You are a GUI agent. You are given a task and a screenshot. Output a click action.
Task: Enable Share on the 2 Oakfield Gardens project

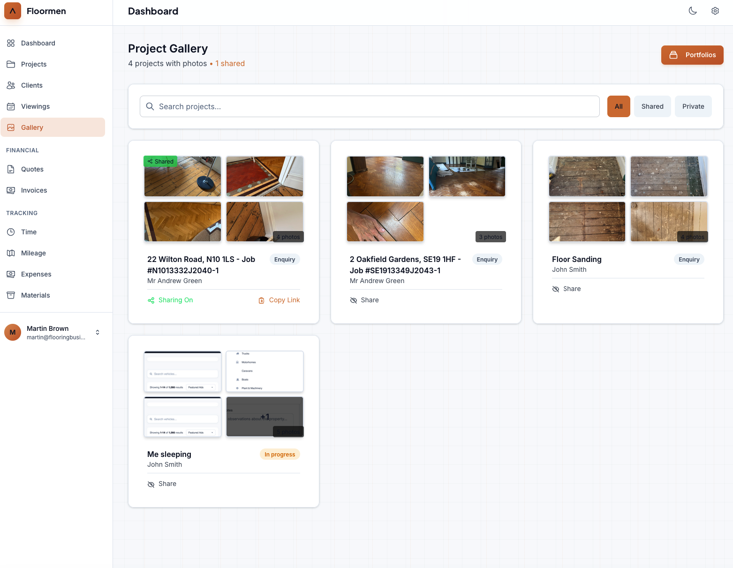(364, 300)
